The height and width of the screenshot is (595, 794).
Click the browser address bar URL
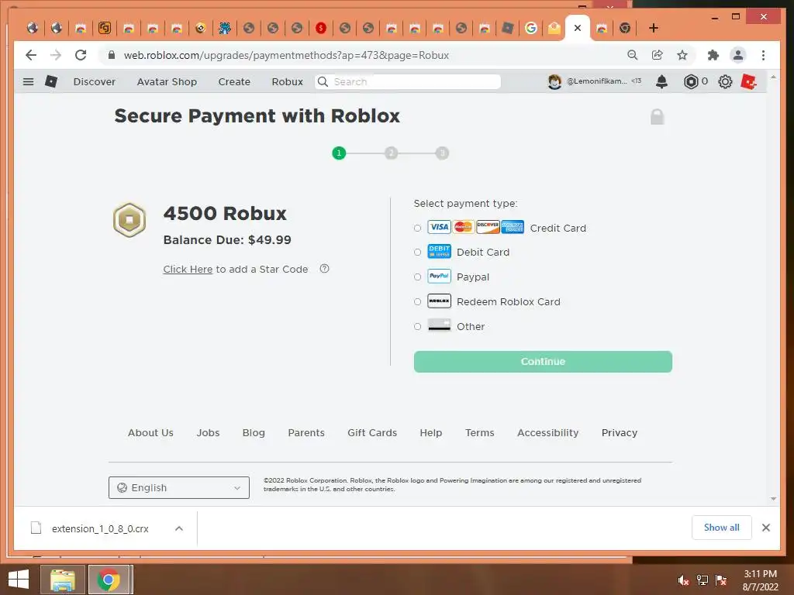tap(286, 55)
